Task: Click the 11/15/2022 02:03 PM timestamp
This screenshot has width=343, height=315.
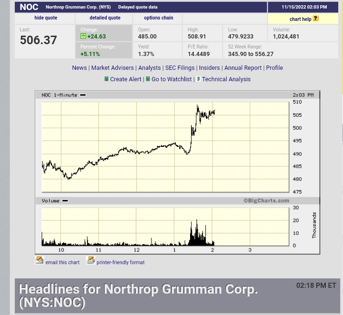Action: (304, 7)
